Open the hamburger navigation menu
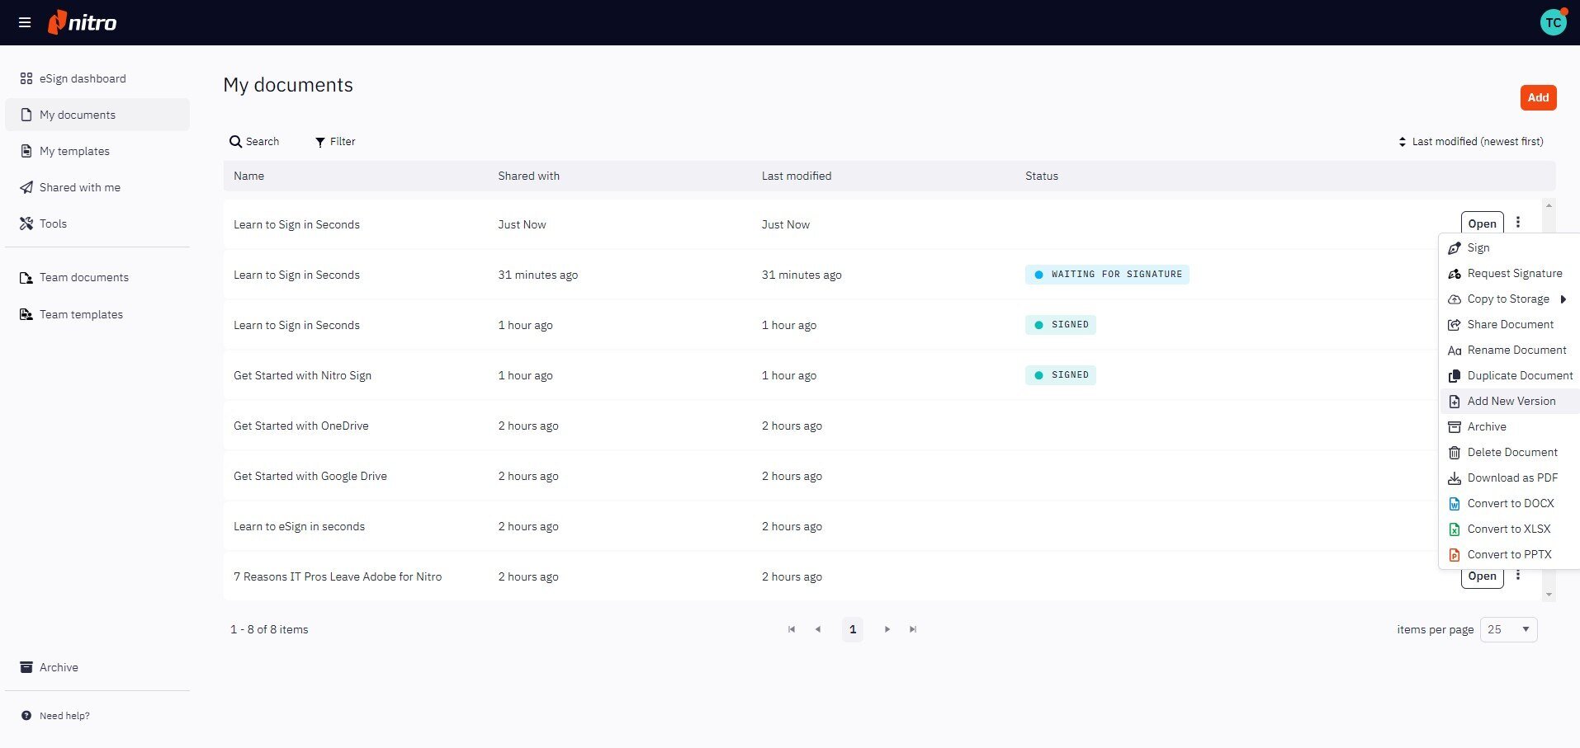This screenshot has height=748, width=1580. [24, 22]
